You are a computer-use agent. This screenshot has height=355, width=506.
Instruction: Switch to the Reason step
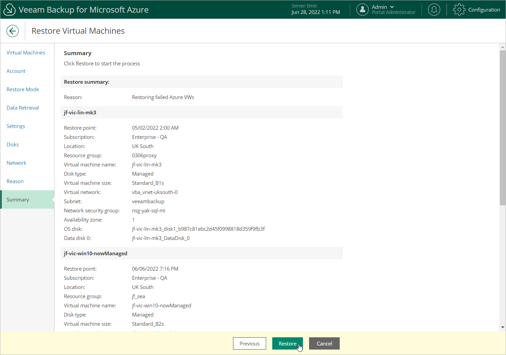(x=15, y=181)
